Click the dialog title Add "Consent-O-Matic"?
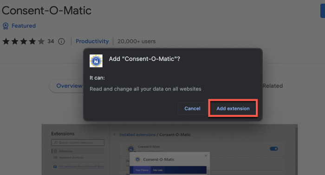This screenshot has height=175, width=325. (x=144, y=59)
